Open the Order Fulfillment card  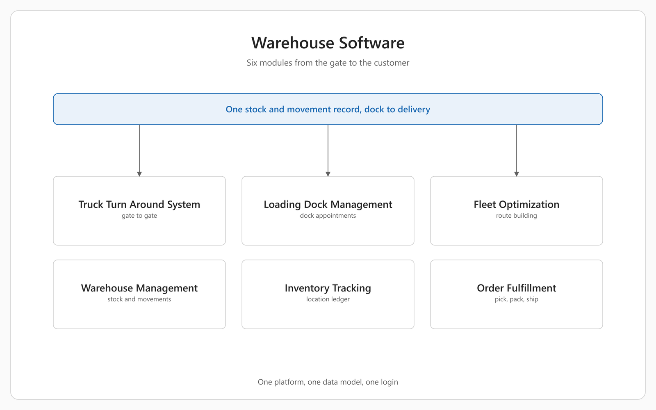(517, 294)
